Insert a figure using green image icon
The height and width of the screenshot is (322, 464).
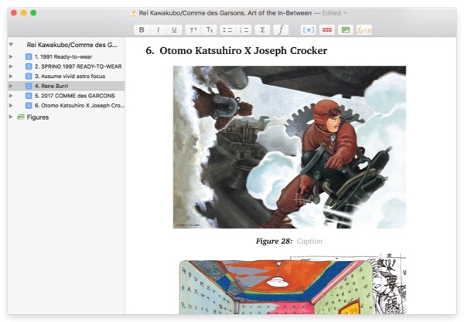tap(346, 30)
